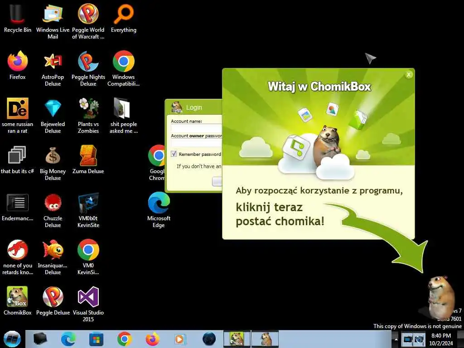Open VM0 KevinSi... Chrome shortcut
Viewport: 464px width, 348px height.
[x=88, y=257]
